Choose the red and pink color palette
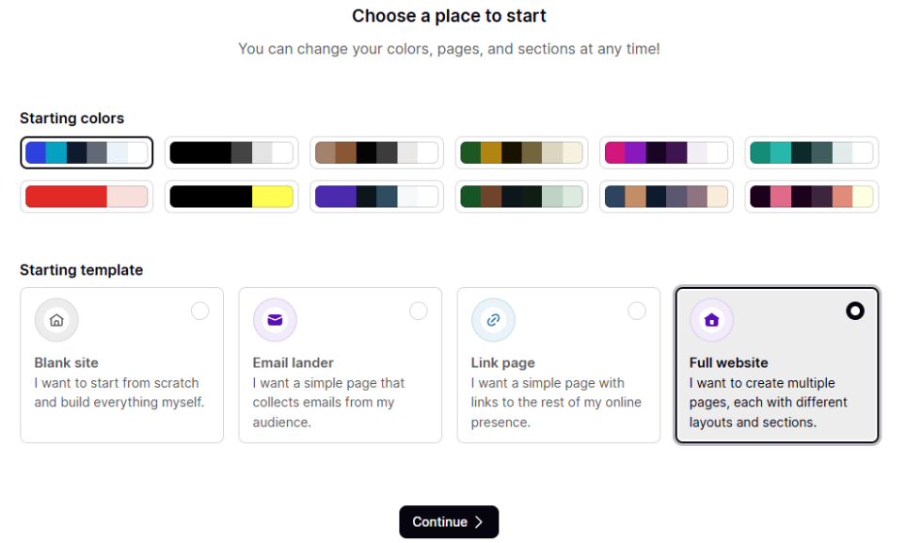The height and width of the screenshot is (543, 922). 87,197
